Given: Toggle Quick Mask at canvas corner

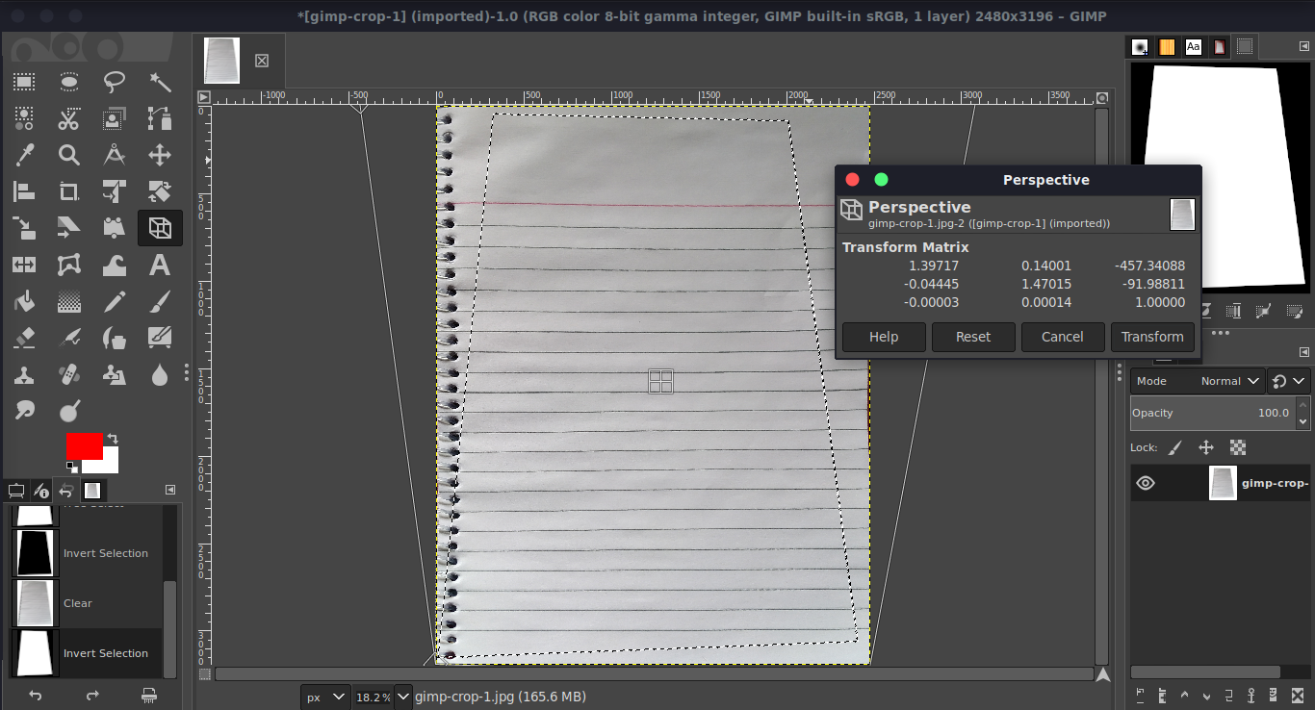Looking at the screenshot, I should click(x=205, y=674).
